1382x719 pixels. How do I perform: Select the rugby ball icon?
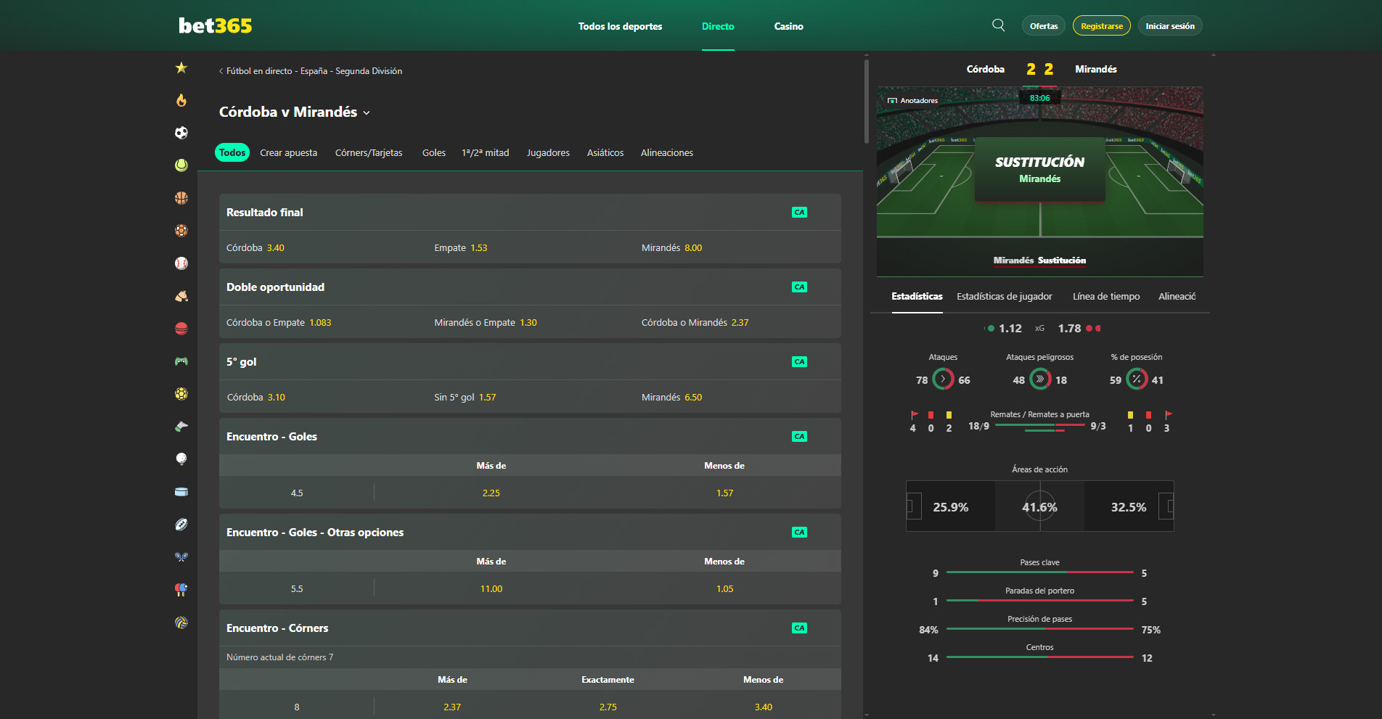[x=181, y=525]
